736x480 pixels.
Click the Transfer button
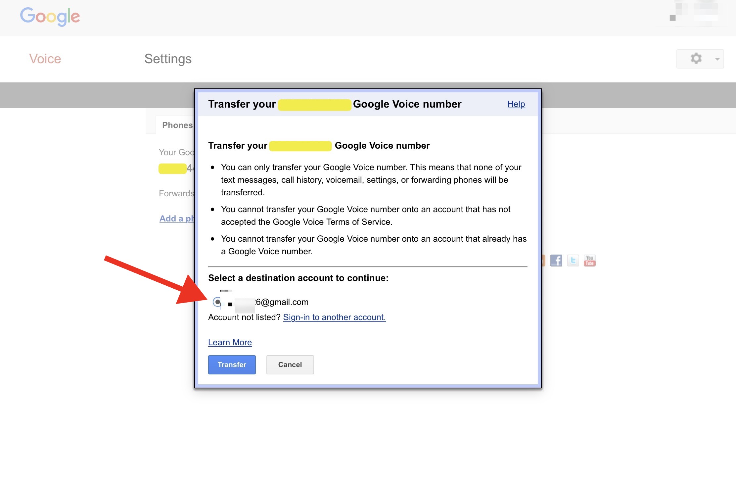(x=232, y=364)
